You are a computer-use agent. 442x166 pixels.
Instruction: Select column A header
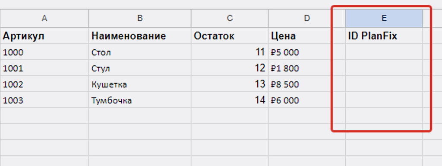44,18
